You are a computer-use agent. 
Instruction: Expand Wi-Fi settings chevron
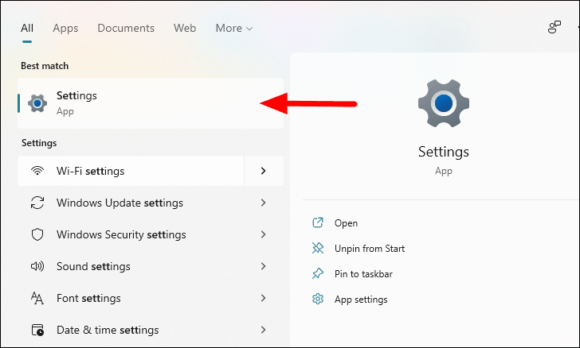[264, 171]
